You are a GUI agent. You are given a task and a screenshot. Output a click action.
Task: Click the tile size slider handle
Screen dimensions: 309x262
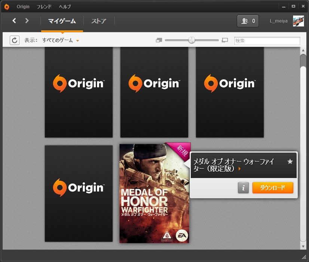(x=192, y=40)
